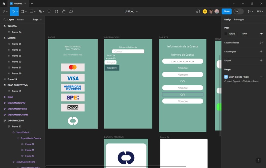Open the Resources components tool

coord(56,11)
